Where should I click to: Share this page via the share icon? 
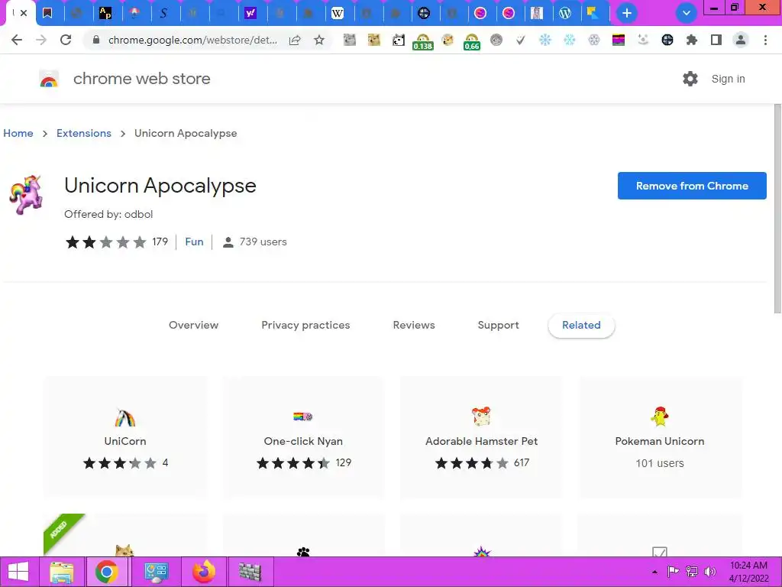coord(295,40)
